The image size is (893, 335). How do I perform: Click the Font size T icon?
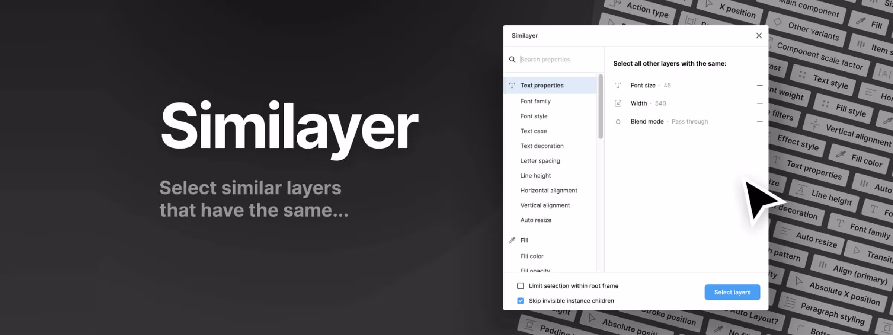tap(618, 86)
